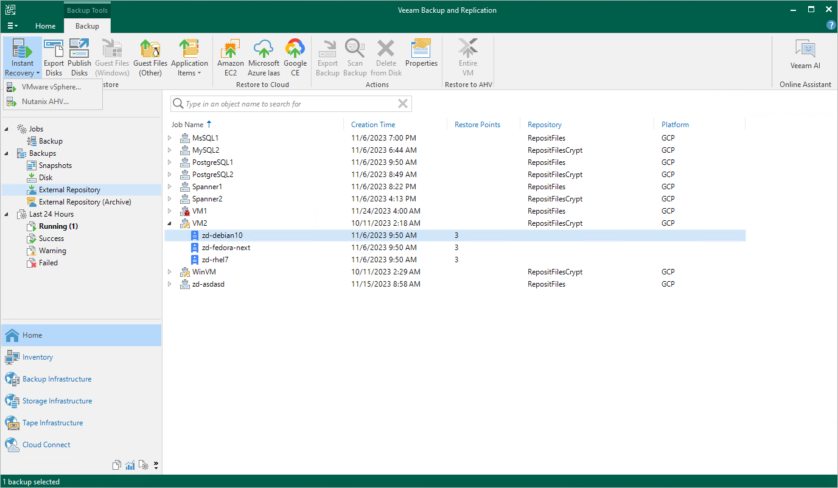
Task: Open the main menu dropdown
Action: [12, 26]
